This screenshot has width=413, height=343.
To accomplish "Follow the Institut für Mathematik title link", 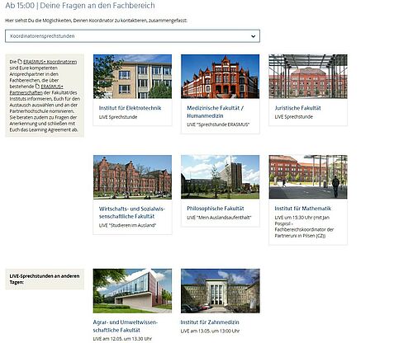I will pos(302,209).
